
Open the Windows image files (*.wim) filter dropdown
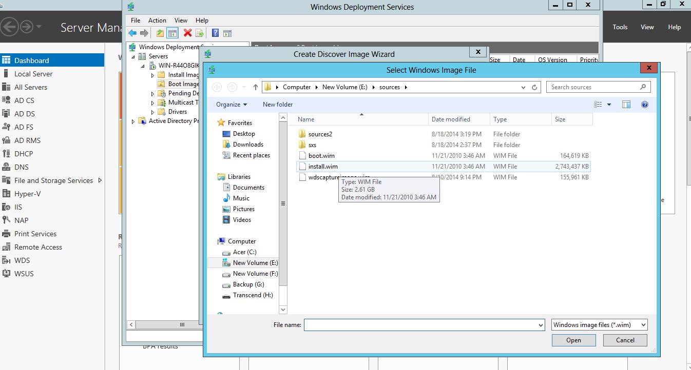599,325
